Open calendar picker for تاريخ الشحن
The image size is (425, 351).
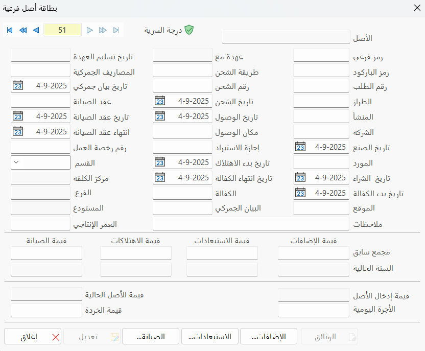pyautogui.click(x=160, y=101)
